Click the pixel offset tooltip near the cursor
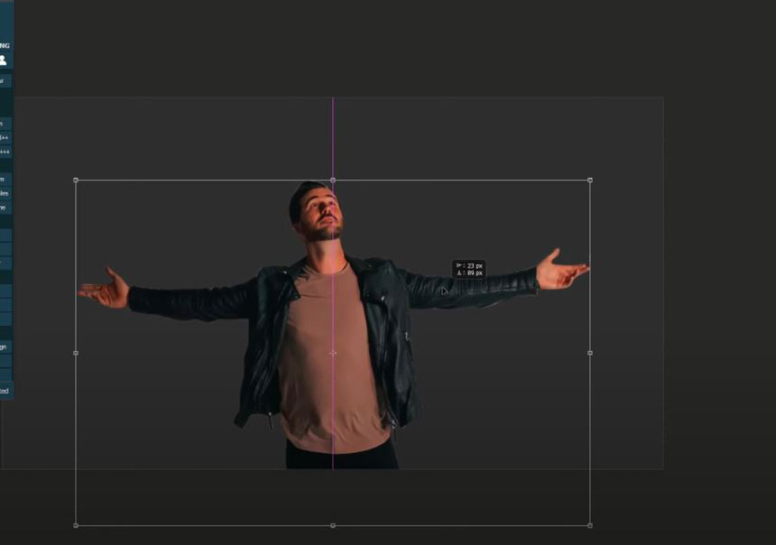 point(469,269)
